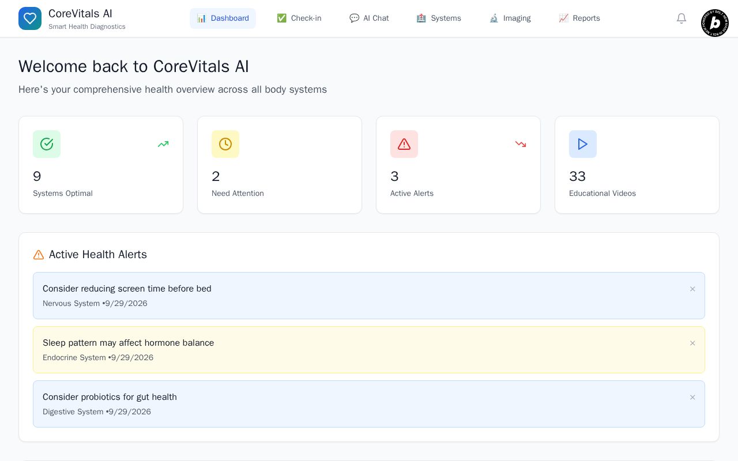The image size is (738, 461).
Task: Click the red warning triangle Active Alerts icon
Action: coord(404,144)
